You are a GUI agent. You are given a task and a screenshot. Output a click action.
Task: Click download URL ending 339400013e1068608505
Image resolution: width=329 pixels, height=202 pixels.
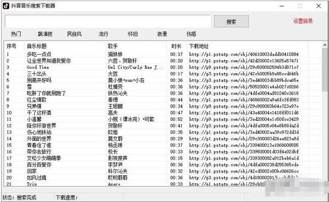(x=244, y=145)
